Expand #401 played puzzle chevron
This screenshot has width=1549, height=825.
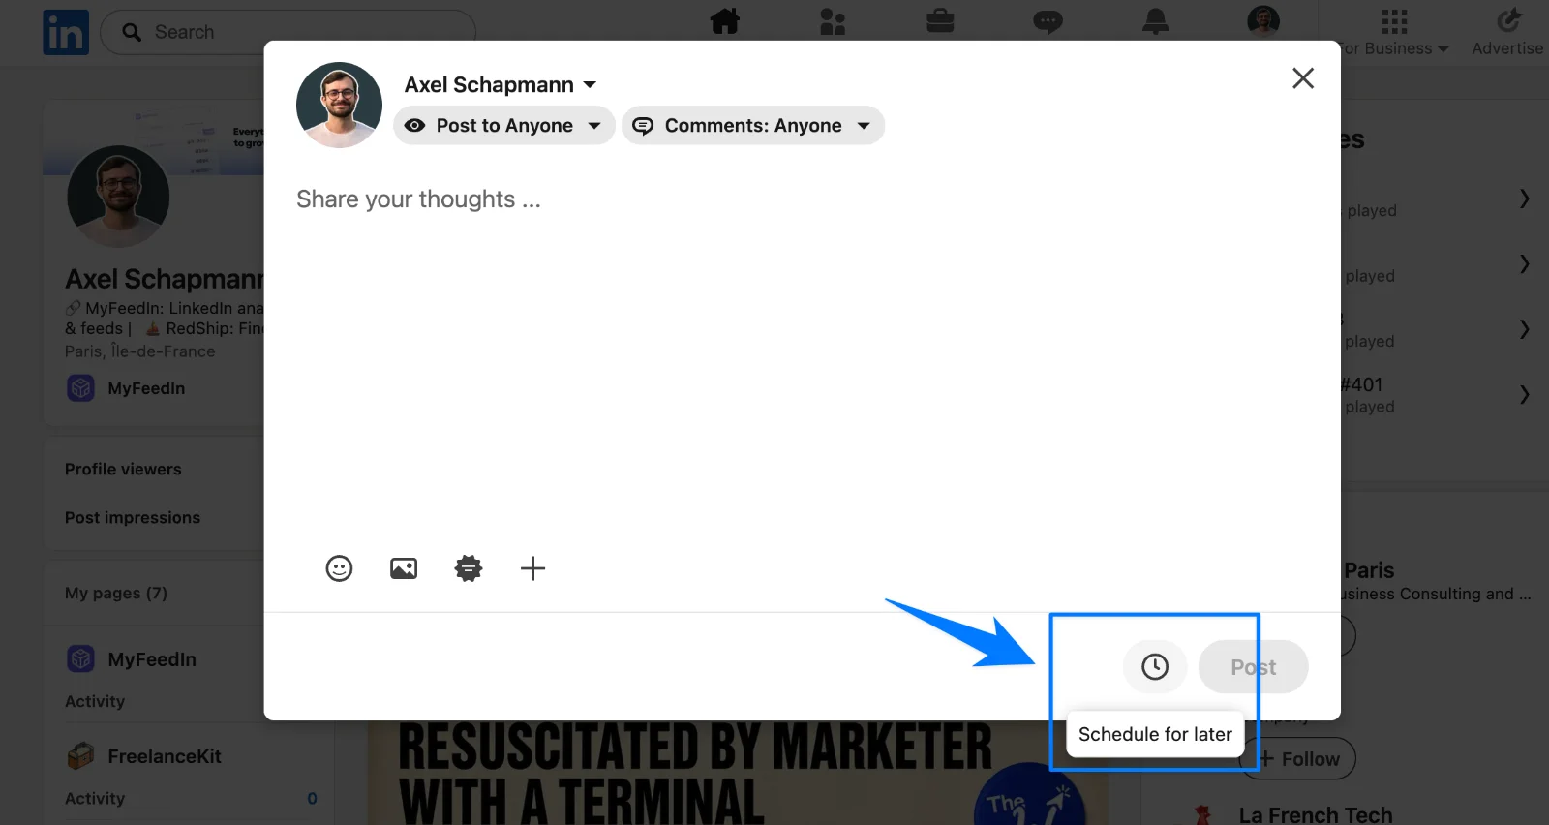[x=1524, y=394]
